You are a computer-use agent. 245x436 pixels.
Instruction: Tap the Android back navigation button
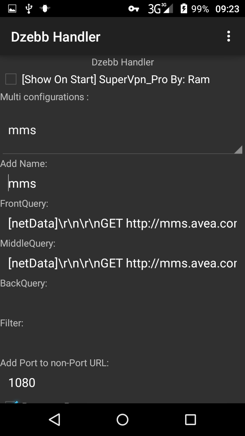point(54,420)
